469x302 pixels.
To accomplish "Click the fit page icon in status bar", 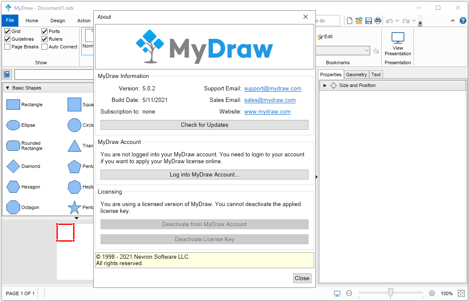I will pyautogui.click(x=461, y=293).
